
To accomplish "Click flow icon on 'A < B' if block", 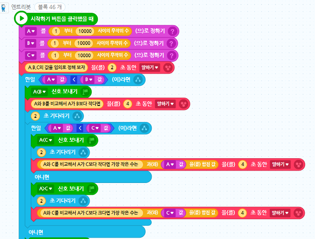I will (x=138, y=80).
